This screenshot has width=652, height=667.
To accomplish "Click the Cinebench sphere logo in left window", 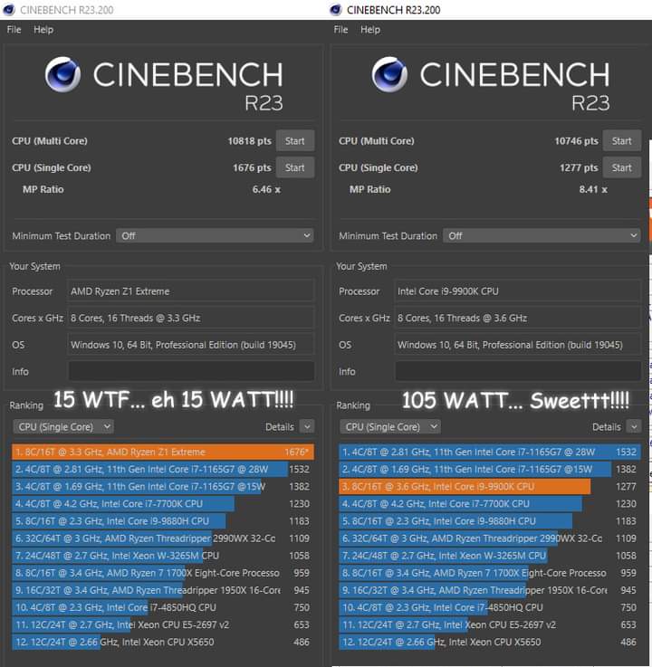I will click(63, 74).
